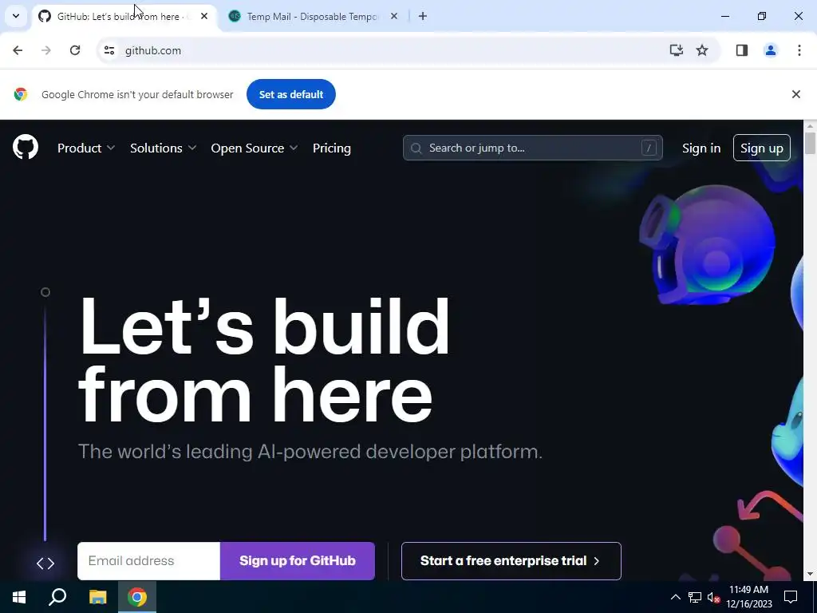Expand the Product menu

tap(86, 148)
